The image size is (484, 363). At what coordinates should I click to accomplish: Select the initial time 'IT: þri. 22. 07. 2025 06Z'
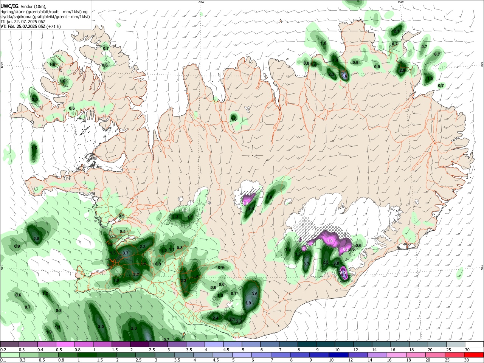tap(23, 22)
